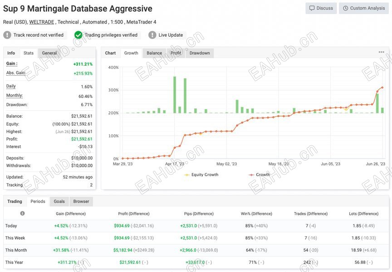This screenshot has width=392, height=272.
Task: Click the Discuss button
Action: click(x=321, y=8)
